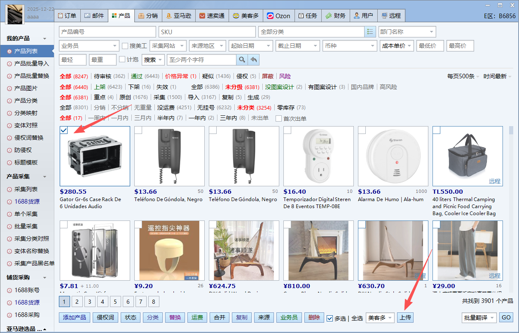Click the 产品图片 sidebar item

(26, 88)
